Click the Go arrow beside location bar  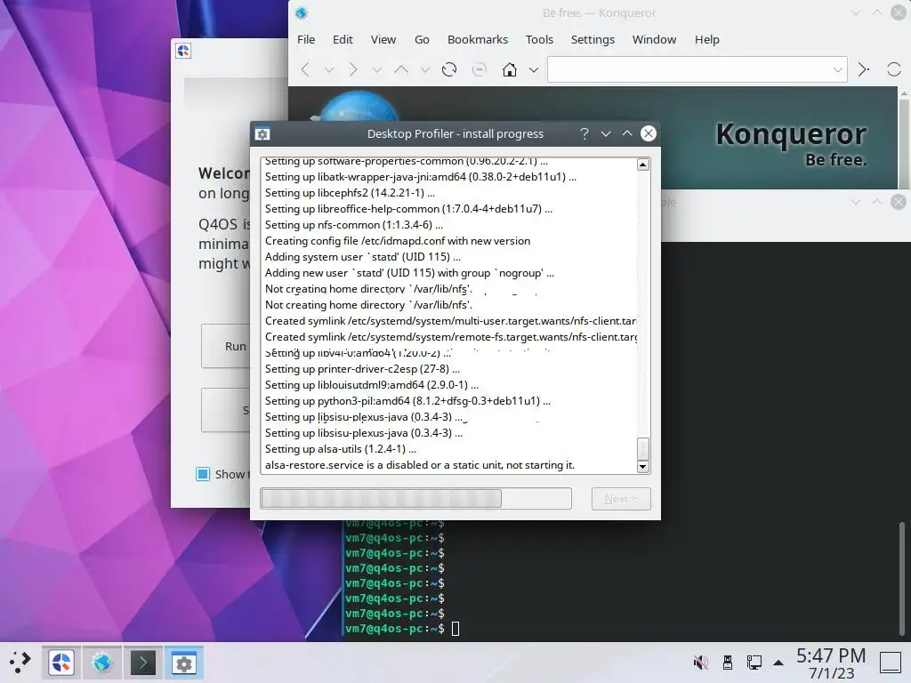(863, 69)
